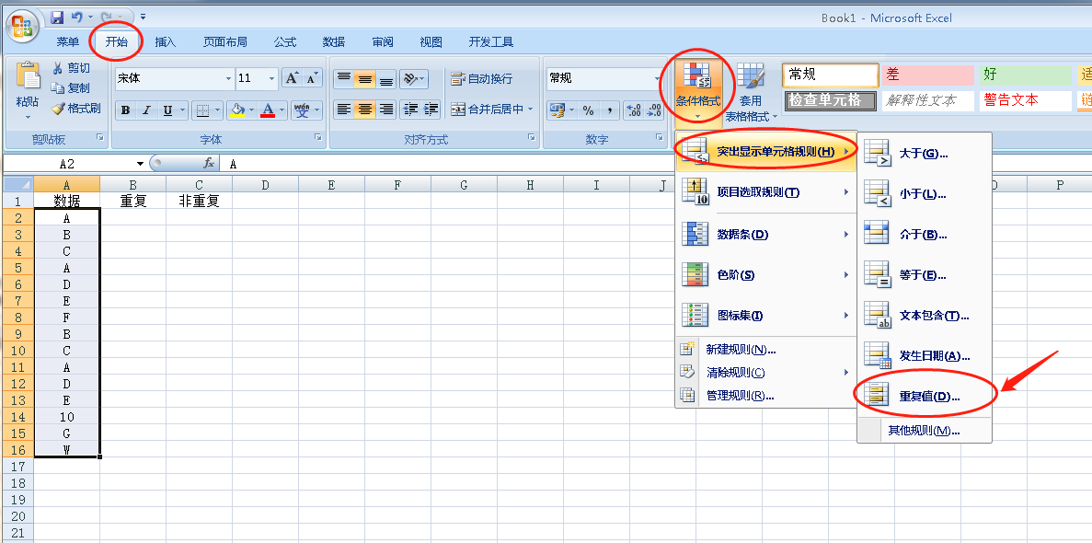The image size is (1092, 543).
Task: Click the Cut (剪切) scissors icon
Action: point(59,68)
